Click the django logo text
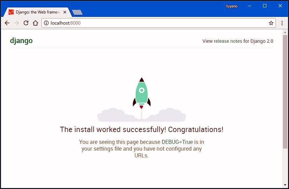Screen dimensions: 289x189 click(21, 41)
